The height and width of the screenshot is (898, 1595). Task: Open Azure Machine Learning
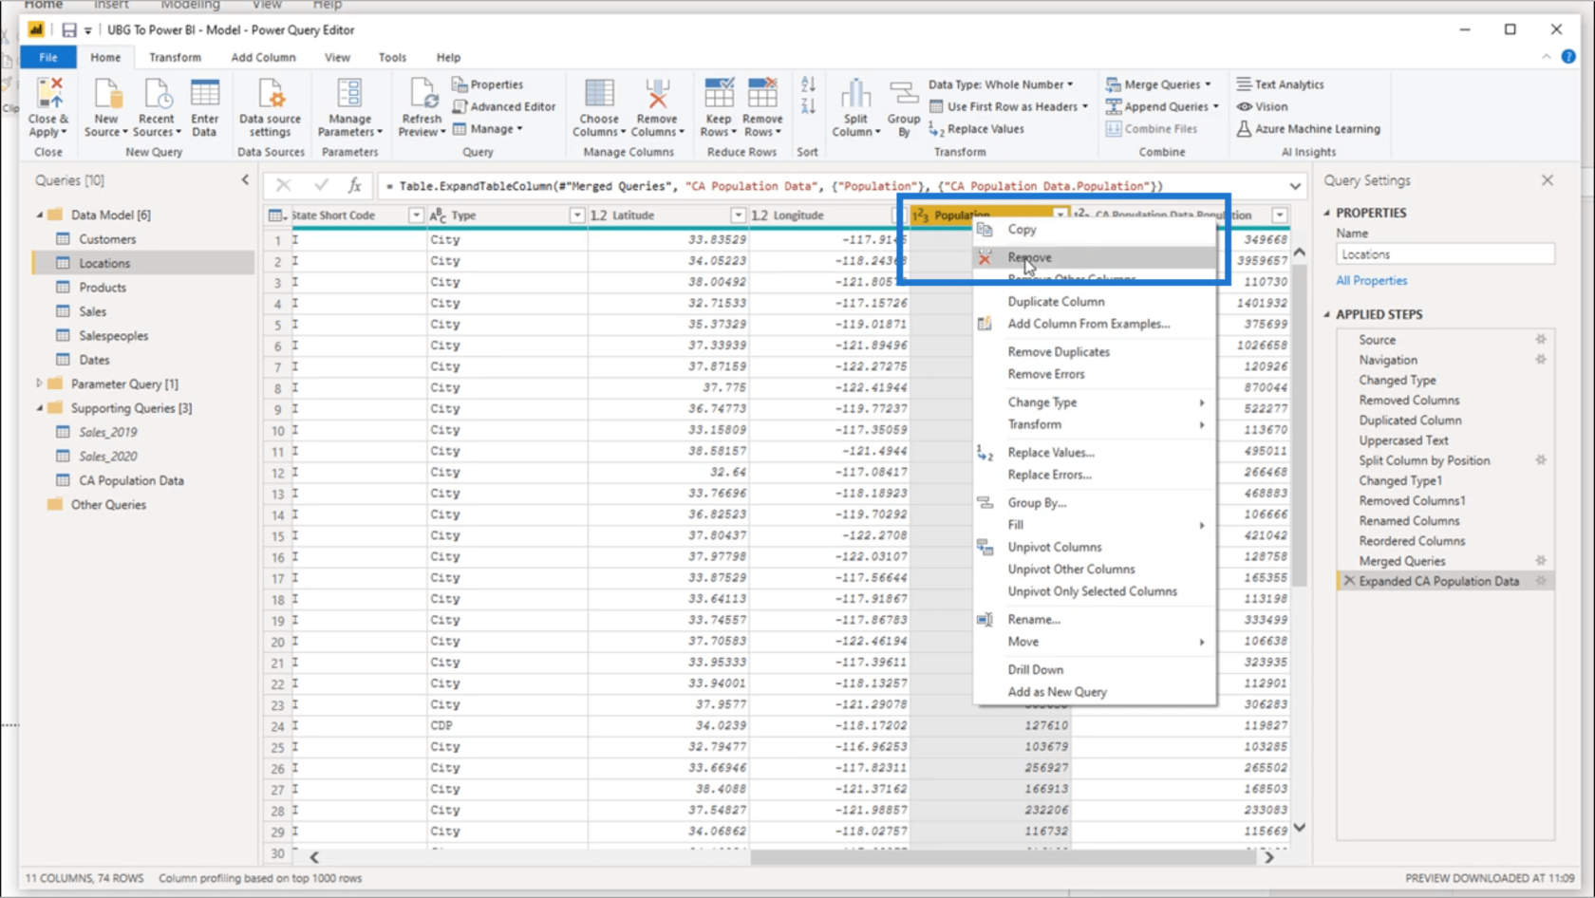[1308, 129]
